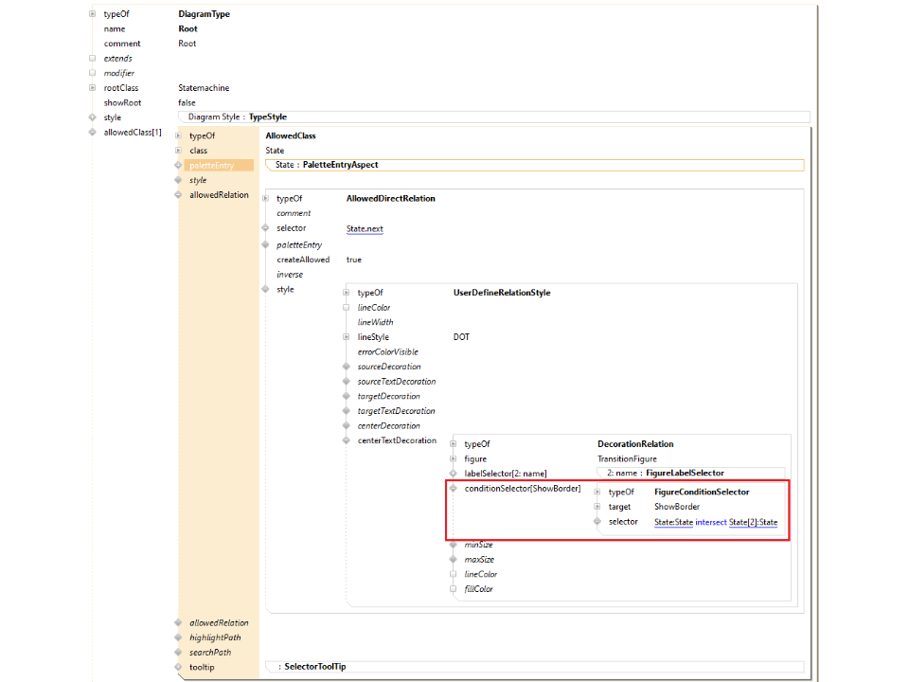Toggle the small box next to modifier
This screenshot has height=682, width=909.
pyautogui.click(x=93, y=73)
